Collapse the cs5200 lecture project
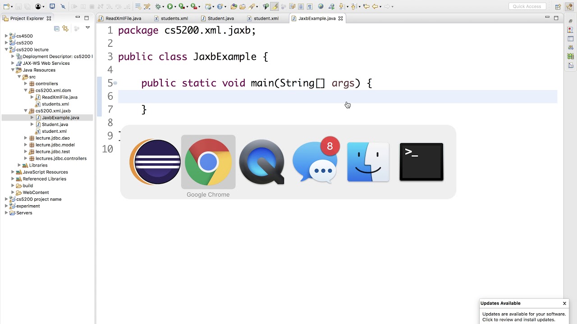This screenshot has width=577, height=324. tap(6, 49)
